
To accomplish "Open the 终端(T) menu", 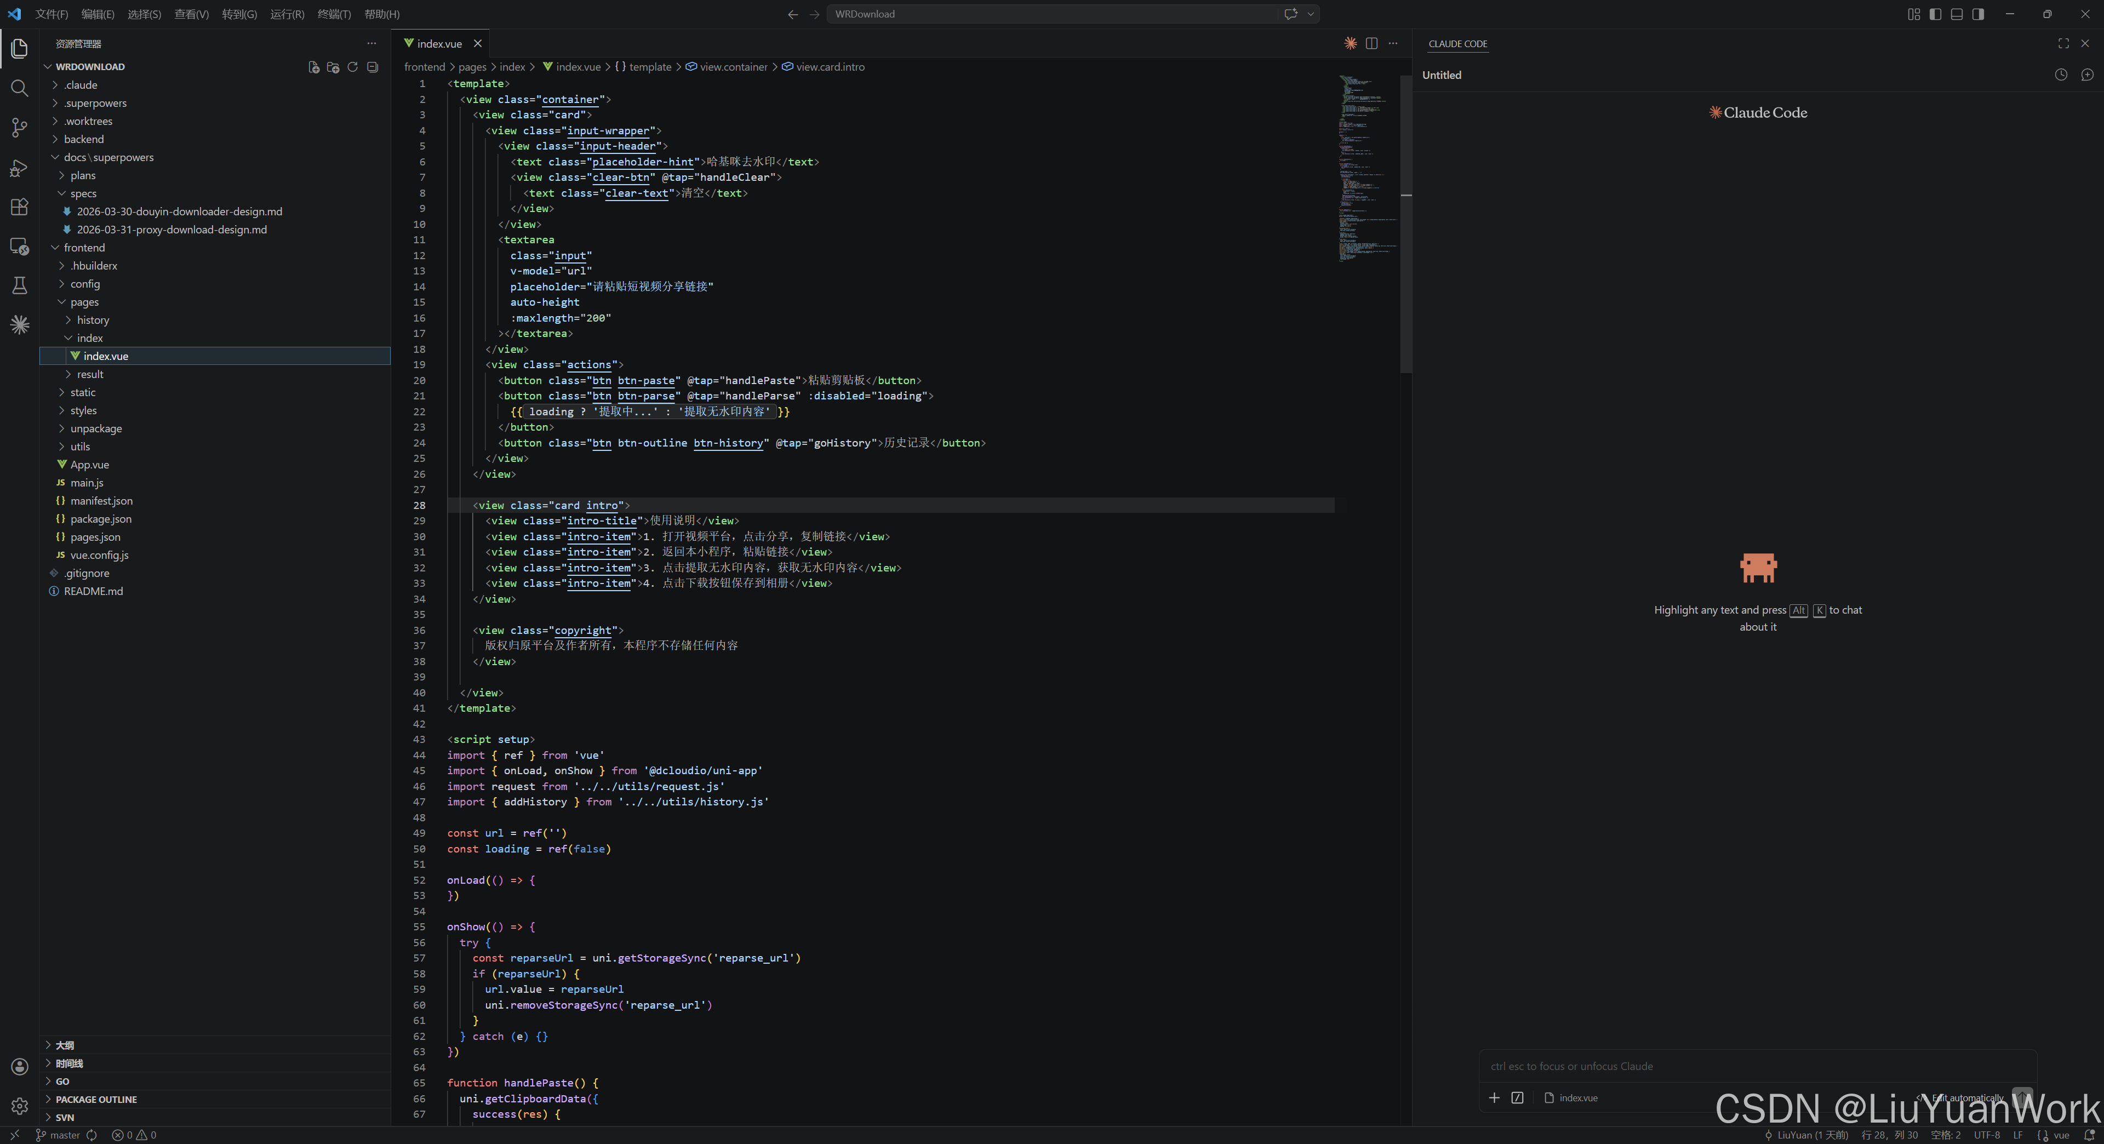I will click(x=334, y=14).
